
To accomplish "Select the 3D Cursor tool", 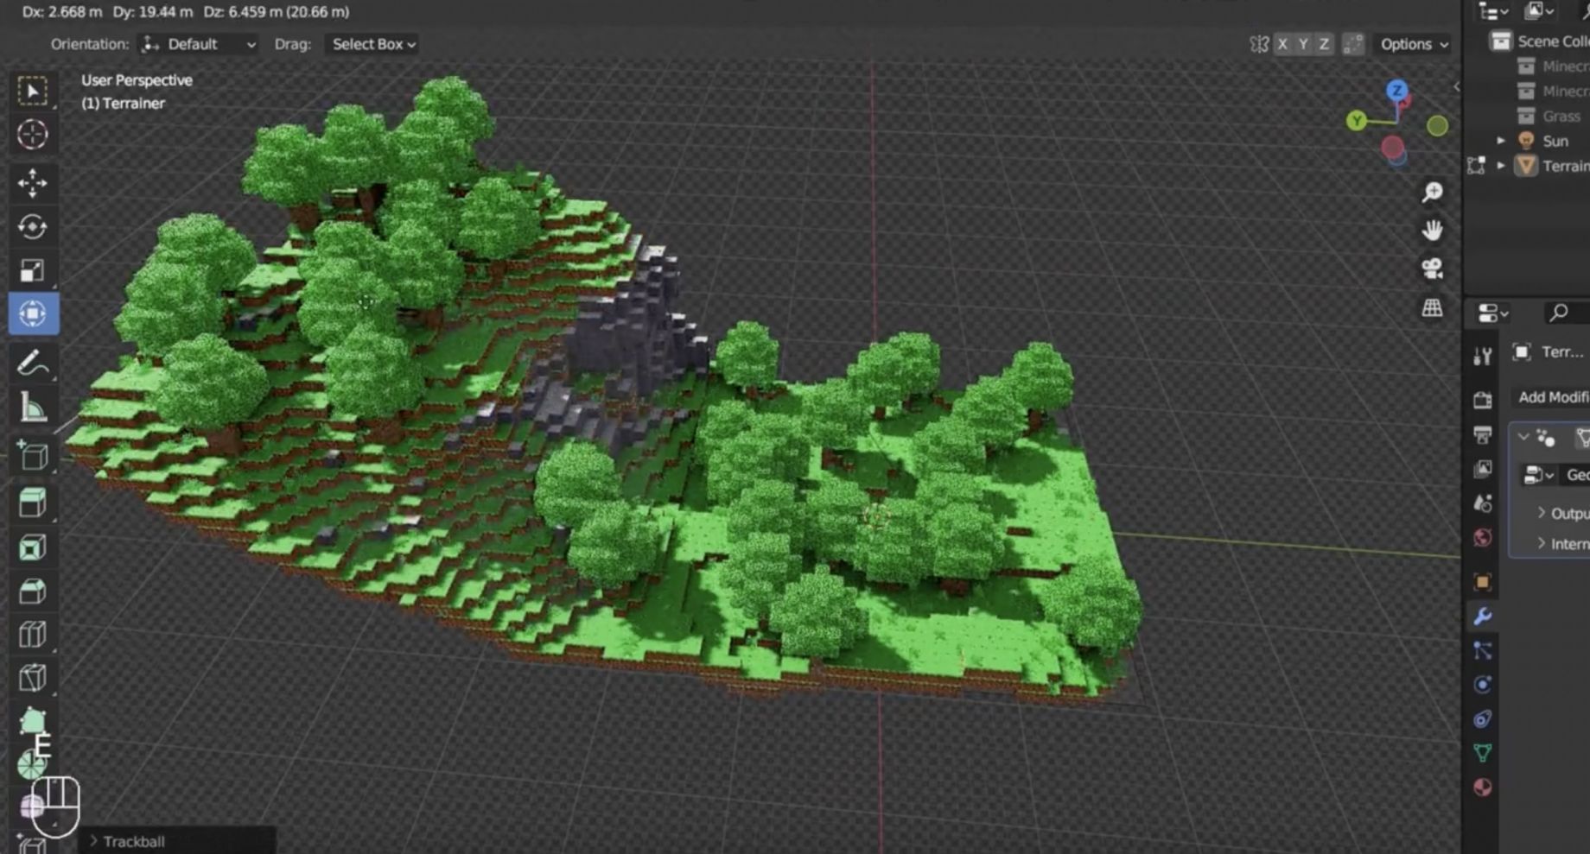I will click(x=33, y=134).
